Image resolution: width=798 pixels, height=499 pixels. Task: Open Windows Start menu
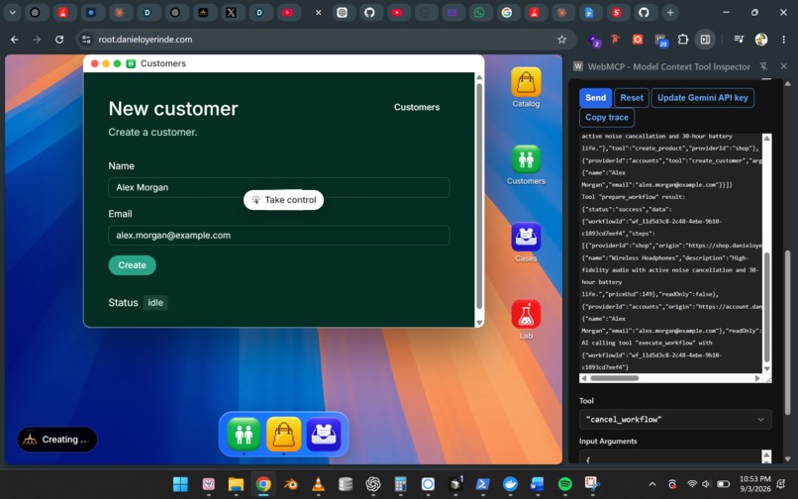(180, 484)
